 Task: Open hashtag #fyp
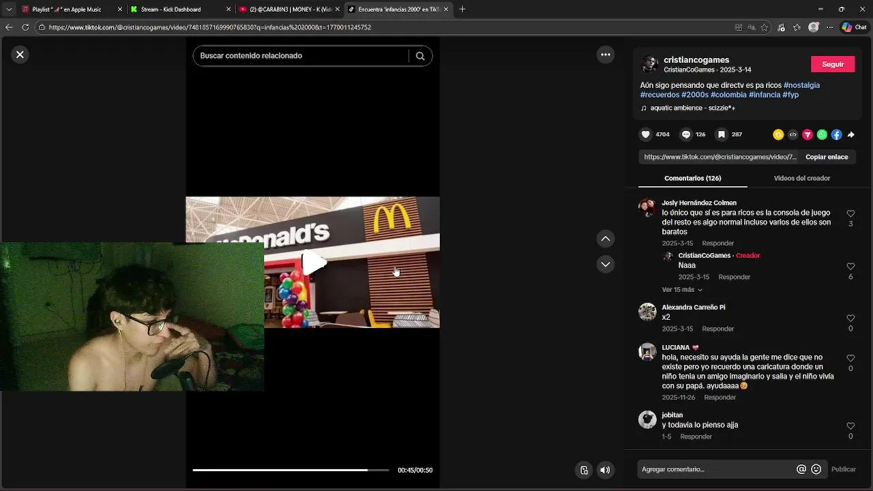(790, 95)
